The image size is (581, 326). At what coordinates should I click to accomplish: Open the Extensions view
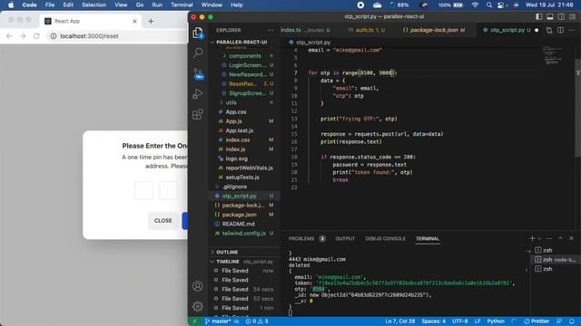[x=198, y=114]
